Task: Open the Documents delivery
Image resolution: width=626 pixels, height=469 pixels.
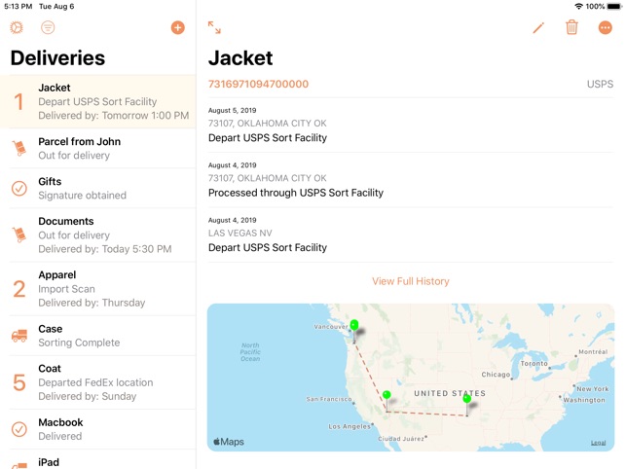Action: coord(98,235)
